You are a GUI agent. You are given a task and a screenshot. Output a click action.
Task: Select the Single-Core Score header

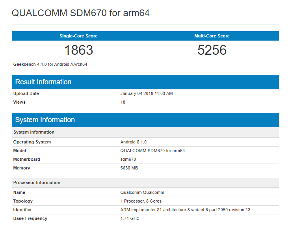tap(78, 36)
